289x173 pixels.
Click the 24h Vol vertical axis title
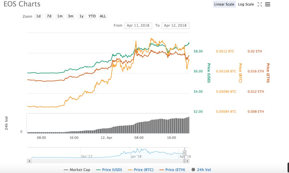click(x=6, y=123)
